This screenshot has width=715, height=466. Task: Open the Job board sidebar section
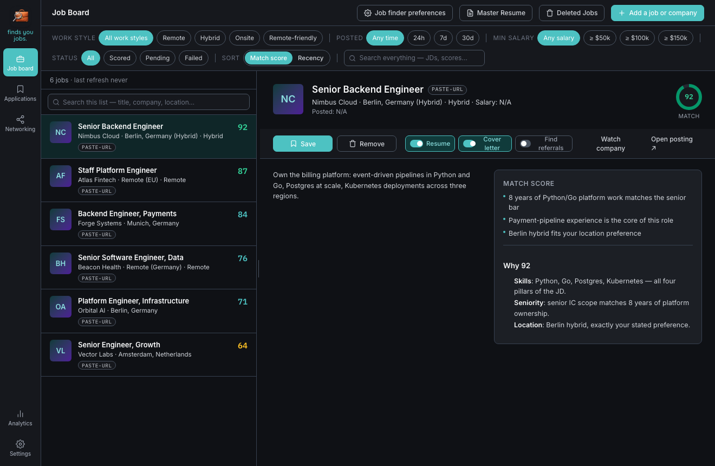point(21,62)
